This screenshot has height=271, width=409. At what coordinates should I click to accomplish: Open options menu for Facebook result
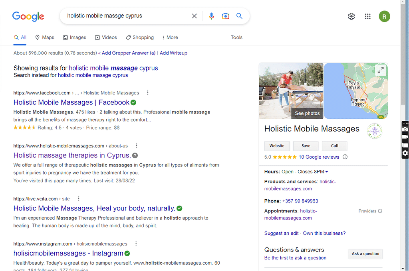(148, 93)
